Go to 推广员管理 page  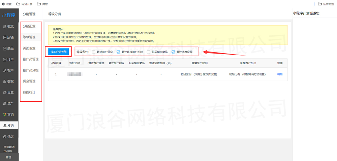pyautogui.click(x=31, y=59)
